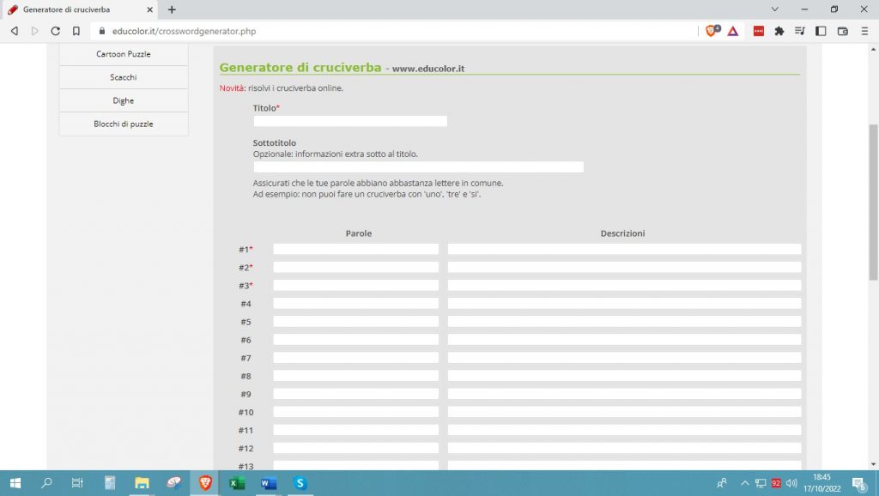The image size is (879, 496).
Task: Select Scacchi in the sidebar menu
Action: coord(124,77)
